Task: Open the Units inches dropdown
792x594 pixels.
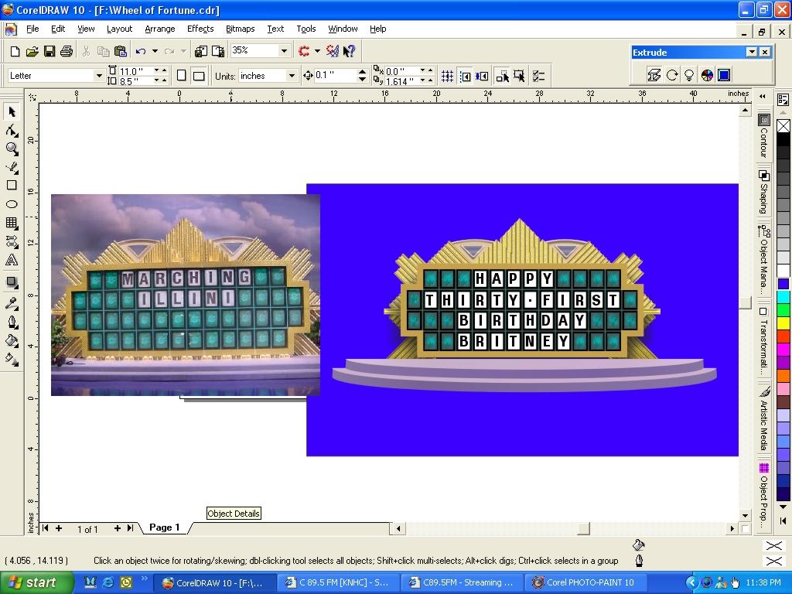Action: (292, 76)
